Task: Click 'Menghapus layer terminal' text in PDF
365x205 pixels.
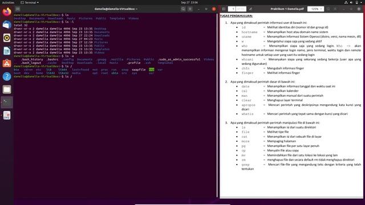Action: [x=285, y=100]
